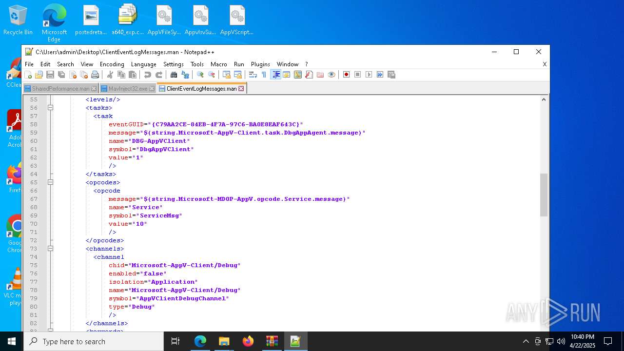Close the ClientEventLogMessages.man tab

[241, 88]
